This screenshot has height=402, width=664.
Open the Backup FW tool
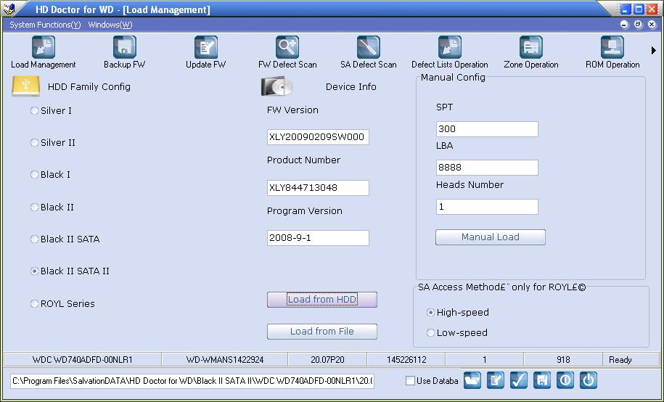click(x=125, y=47)
